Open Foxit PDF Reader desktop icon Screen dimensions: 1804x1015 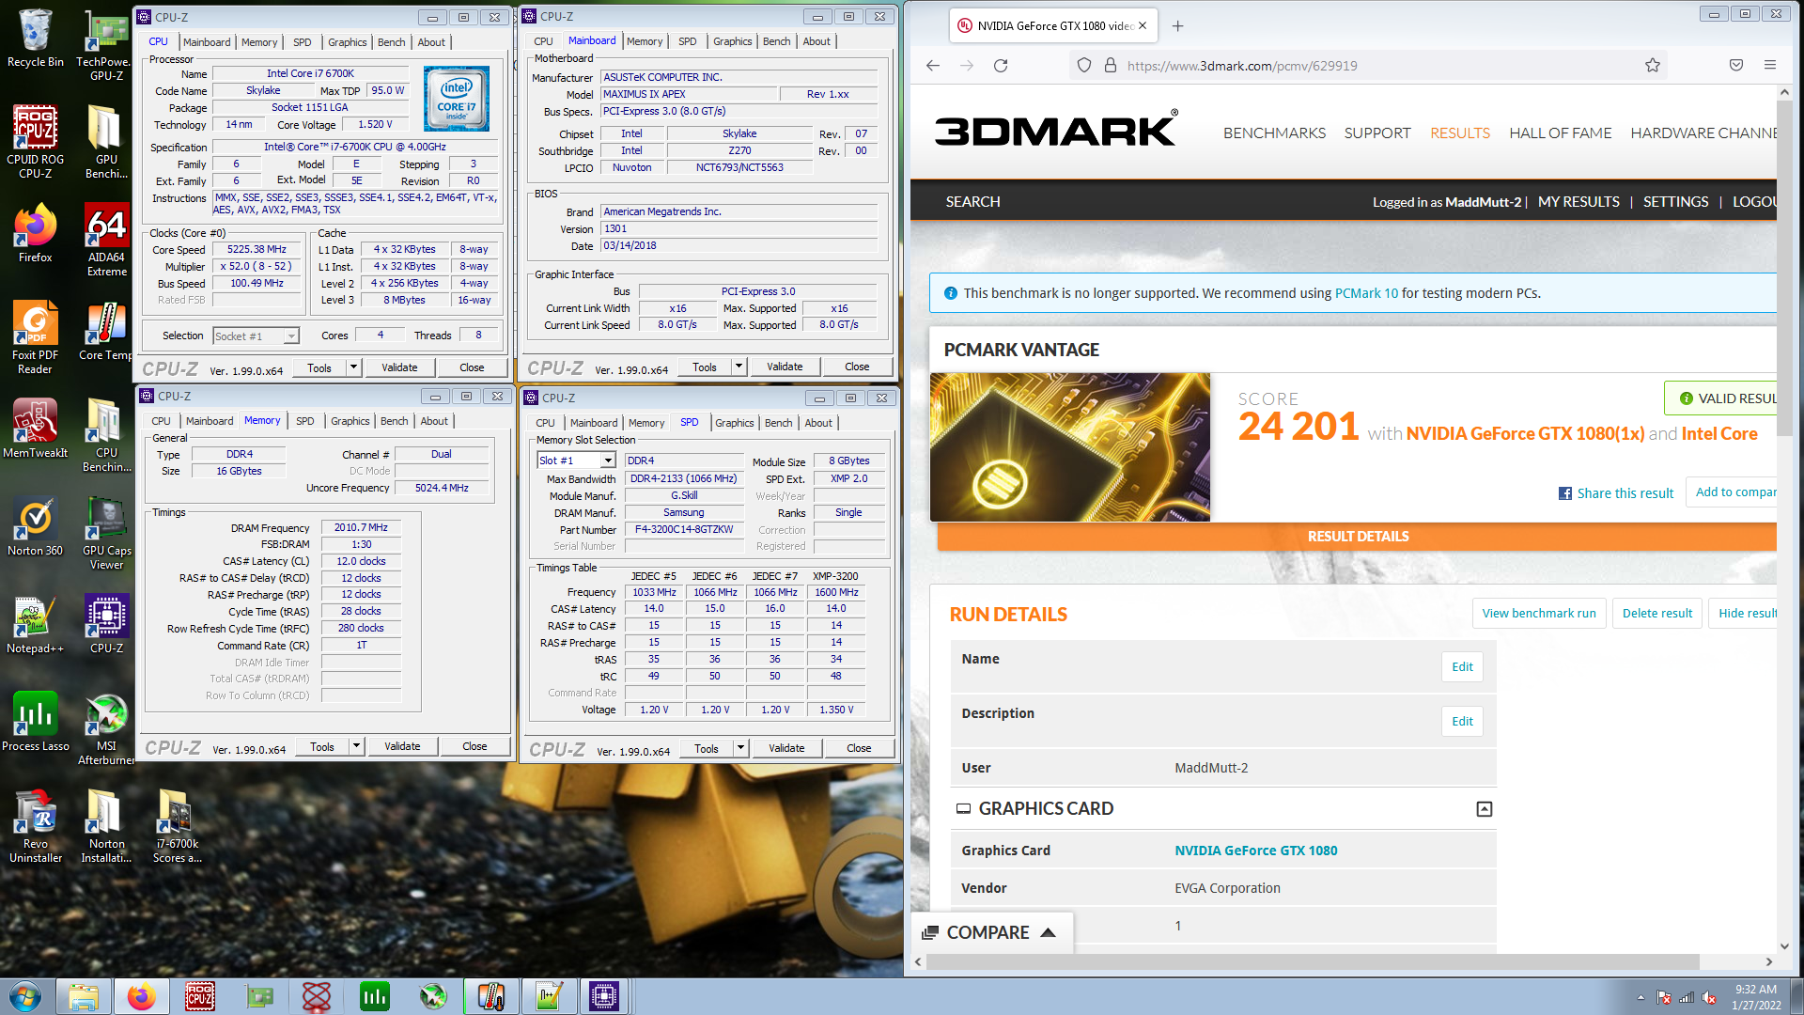(x=35, y=336)
